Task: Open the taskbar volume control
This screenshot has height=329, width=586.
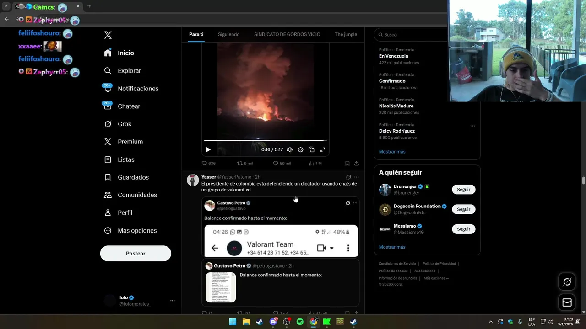Action: tap(550, 322)
